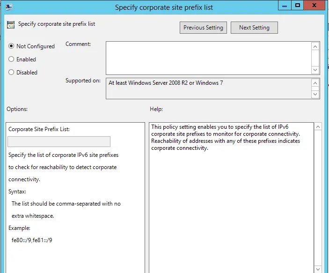Click the policy setting icon beside the heading
Screen dimensions: 329x273
coord(11,24)
